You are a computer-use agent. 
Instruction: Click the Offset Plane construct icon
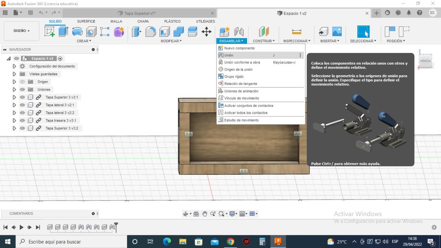[264, 32]
